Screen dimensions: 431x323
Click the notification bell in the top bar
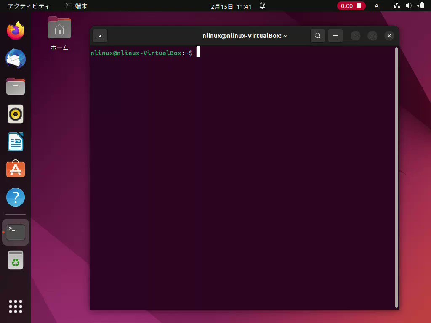(x=262, y=6)
